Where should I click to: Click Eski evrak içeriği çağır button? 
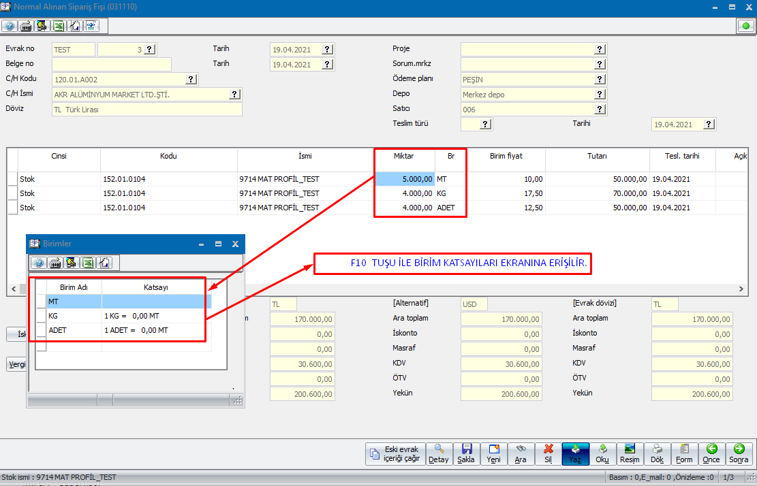tap(395, 454)
